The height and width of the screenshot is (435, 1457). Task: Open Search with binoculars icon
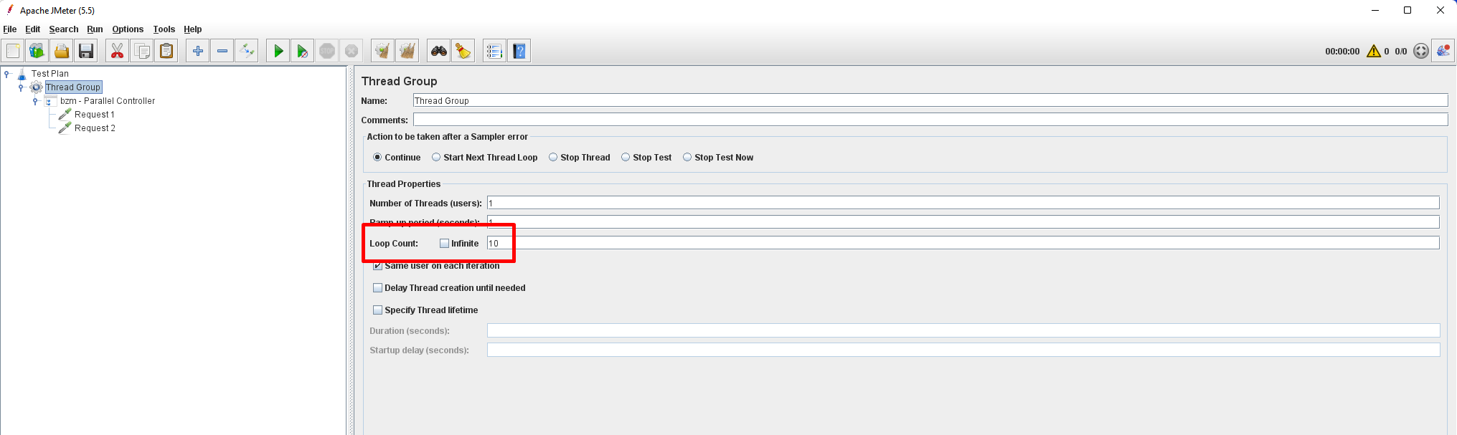[439, 51]
